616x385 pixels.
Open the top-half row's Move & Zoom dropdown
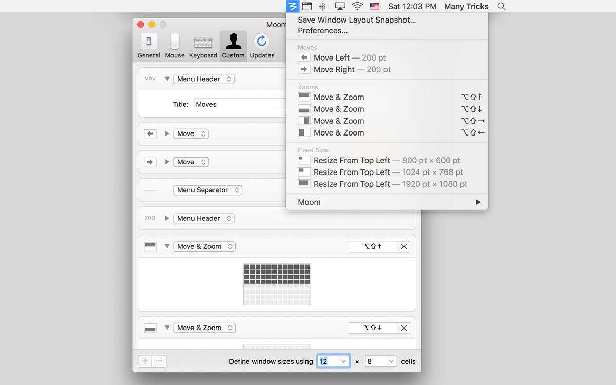pyautogui.click(x=204, y=246)
